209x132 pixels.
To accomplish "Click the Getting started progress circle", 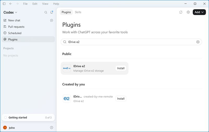I will click(5, 117).
